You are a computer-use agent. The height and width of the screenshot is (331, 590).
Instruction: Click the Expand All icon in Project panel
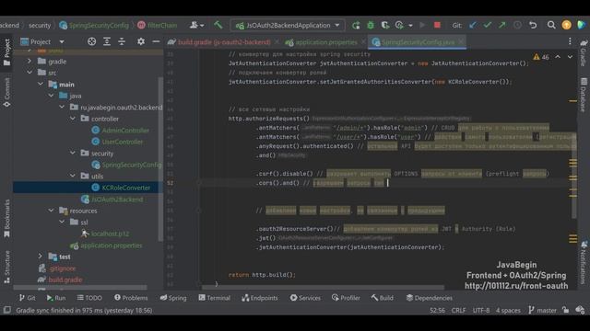107,41
